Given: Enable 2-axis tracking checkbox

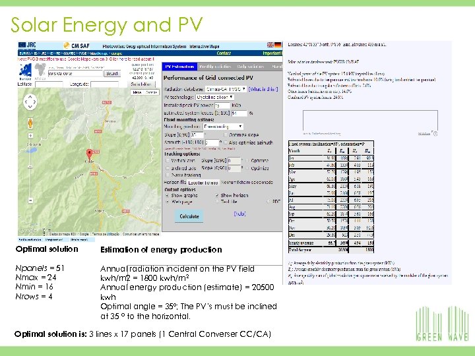Looking at the screenshot, I should [x=168, y=175].
